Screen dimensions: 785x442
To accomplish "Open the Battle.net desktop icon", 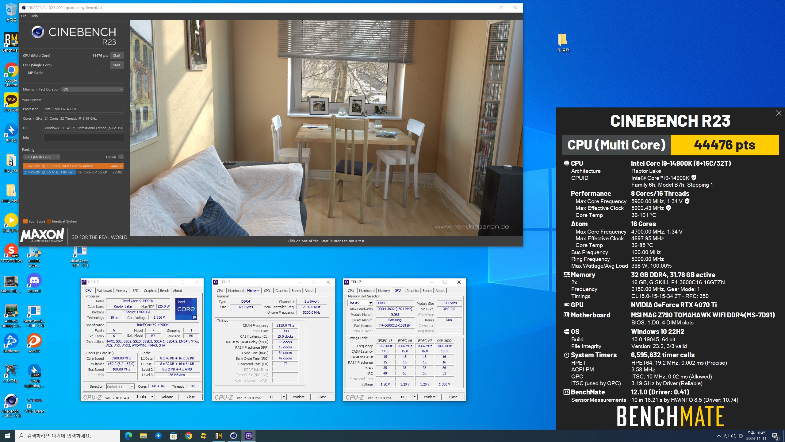I will click(x=11, y=343).
